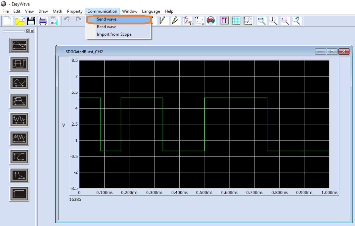The image size is (355, 226).
Task: Select Read wave menu entry
Action: tap(107, 27)
